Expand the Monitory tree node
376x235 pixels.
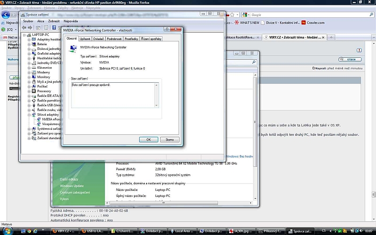click(29, 77)
